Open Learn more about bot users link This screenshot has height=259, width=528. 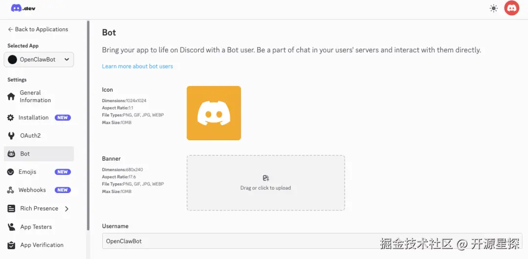tap(137, 66)
